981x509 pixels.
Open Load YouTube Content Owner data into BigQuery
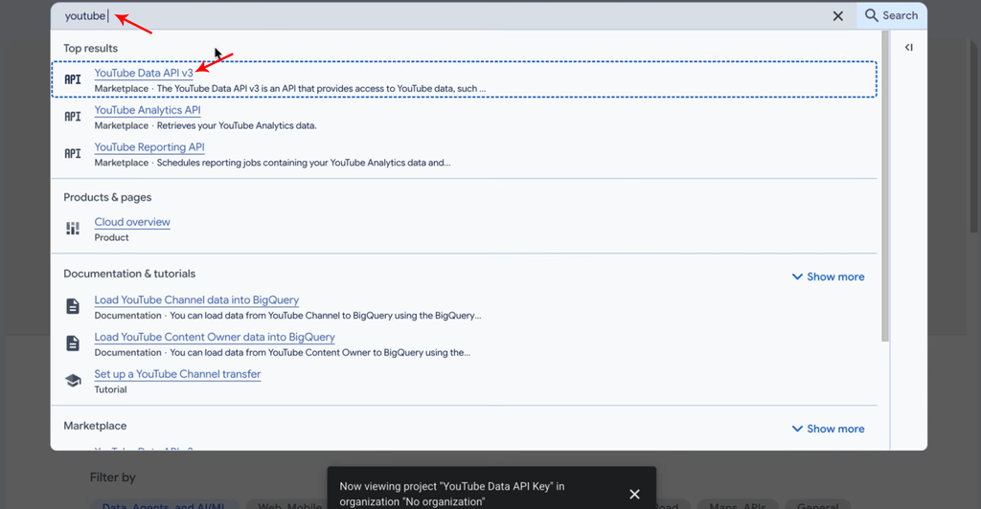[215, 337]
